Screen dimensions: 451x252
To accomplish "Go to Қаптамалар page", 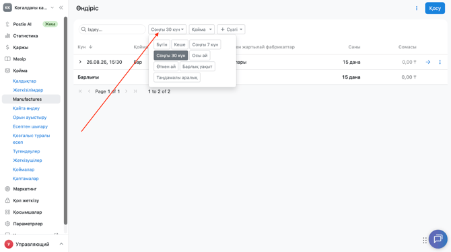I will (x=26, y=179).
